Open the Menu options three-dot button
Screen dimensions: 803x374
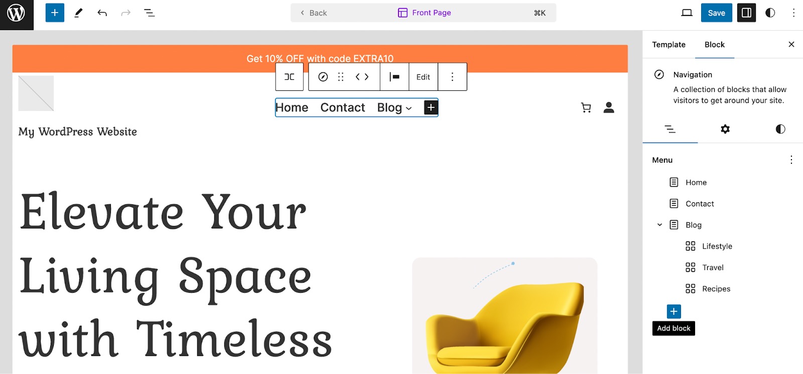[x=791, y=160]
